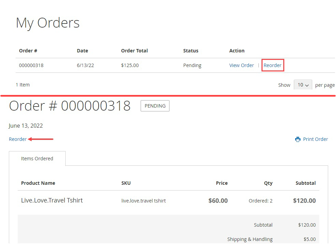Click the My Orders page heading

pyautogui.click(x=48, y=23)
